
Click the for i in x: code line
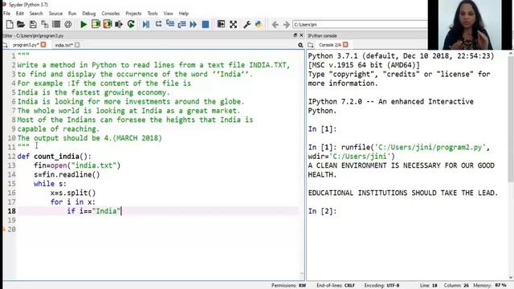(73, 202)
